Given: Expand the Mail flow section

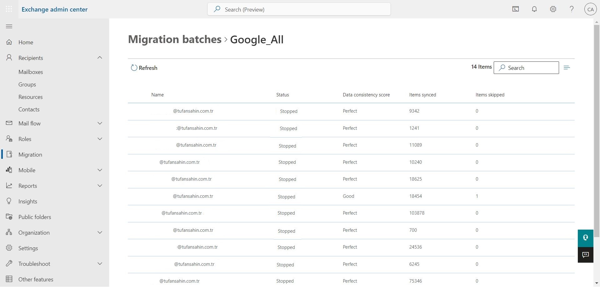Looking at the screenshot, I should [x=100, y=123].
